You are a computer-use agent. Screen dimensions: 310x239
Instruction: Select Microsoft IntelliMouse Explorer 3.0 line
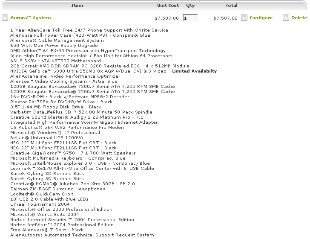click(80, 163)
